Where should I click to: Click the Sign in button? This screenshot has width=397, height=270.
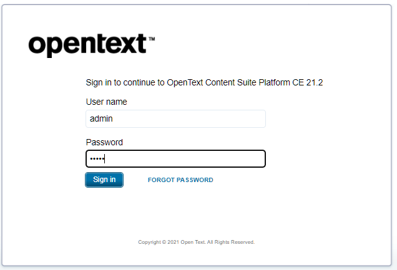104,180
